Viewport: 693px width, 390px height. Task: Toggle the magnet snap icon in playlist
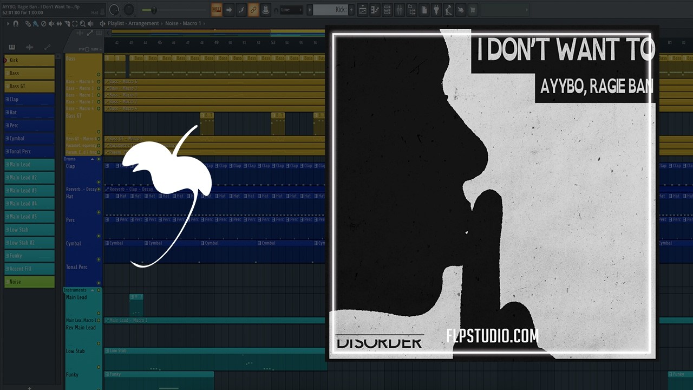coord(15,24)
